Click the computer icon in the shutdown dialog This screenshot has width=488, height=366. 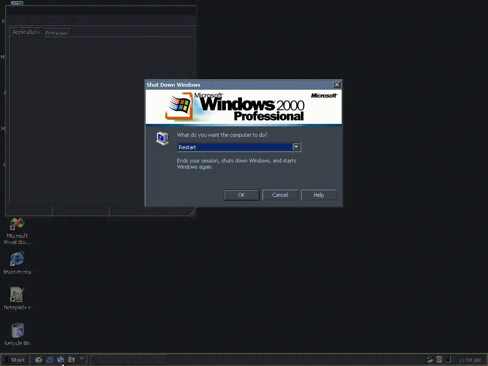pyautogui.click(x=163, y=139)
